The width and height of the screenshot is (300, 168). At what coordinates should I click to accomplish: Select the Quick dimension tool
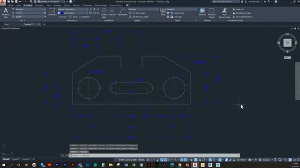(74, 17)
